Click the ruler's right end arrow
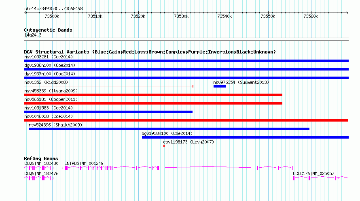The image size is (360, 201). (347, 13)
